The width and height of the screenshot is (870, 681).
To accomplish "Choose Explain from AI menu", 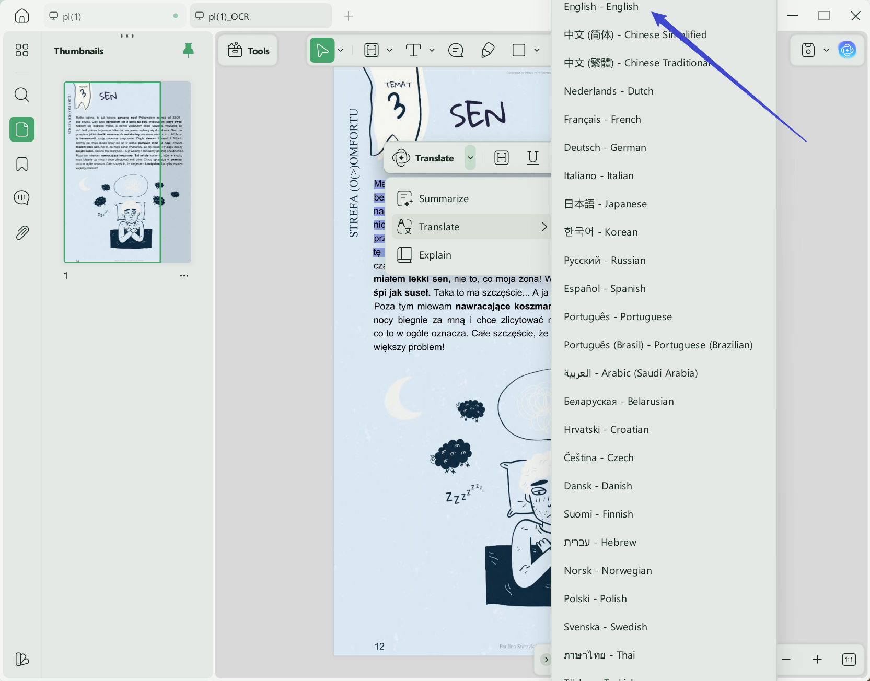I will 471,255.
